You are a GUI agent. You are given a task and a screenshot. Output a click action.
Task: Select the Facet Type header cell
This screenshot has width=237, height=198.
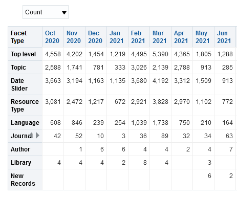(25, 37)
